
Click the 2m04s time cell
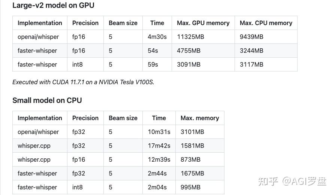click(x=157, y=187)
